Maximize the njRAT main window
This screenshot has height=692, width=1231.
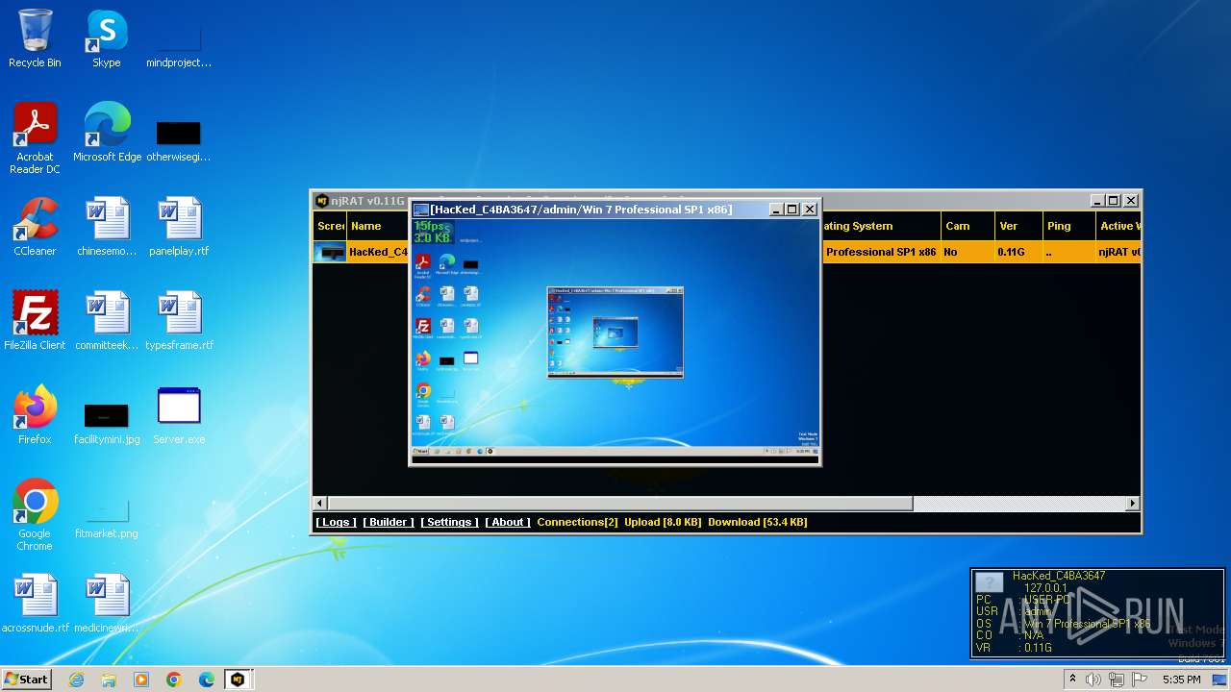pyautogui.click(x=1114, y=200)
